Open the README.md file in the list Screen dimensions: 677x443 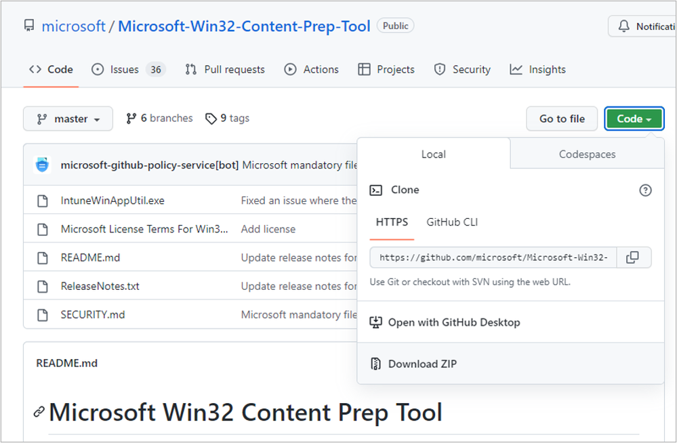(x=90, y=258)
